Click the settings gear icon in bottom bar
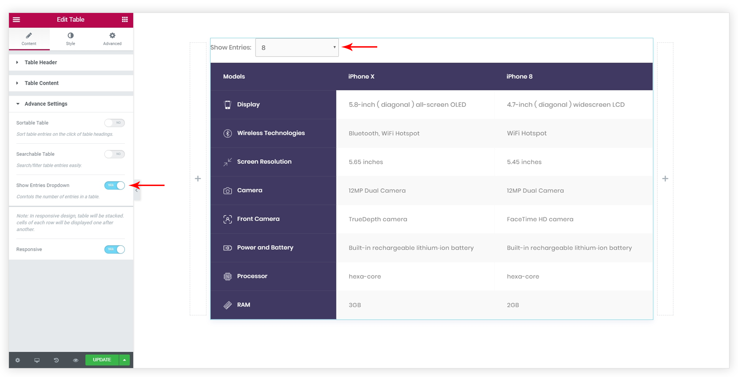This screenshot has height=377, width=738. coord(18,360)
